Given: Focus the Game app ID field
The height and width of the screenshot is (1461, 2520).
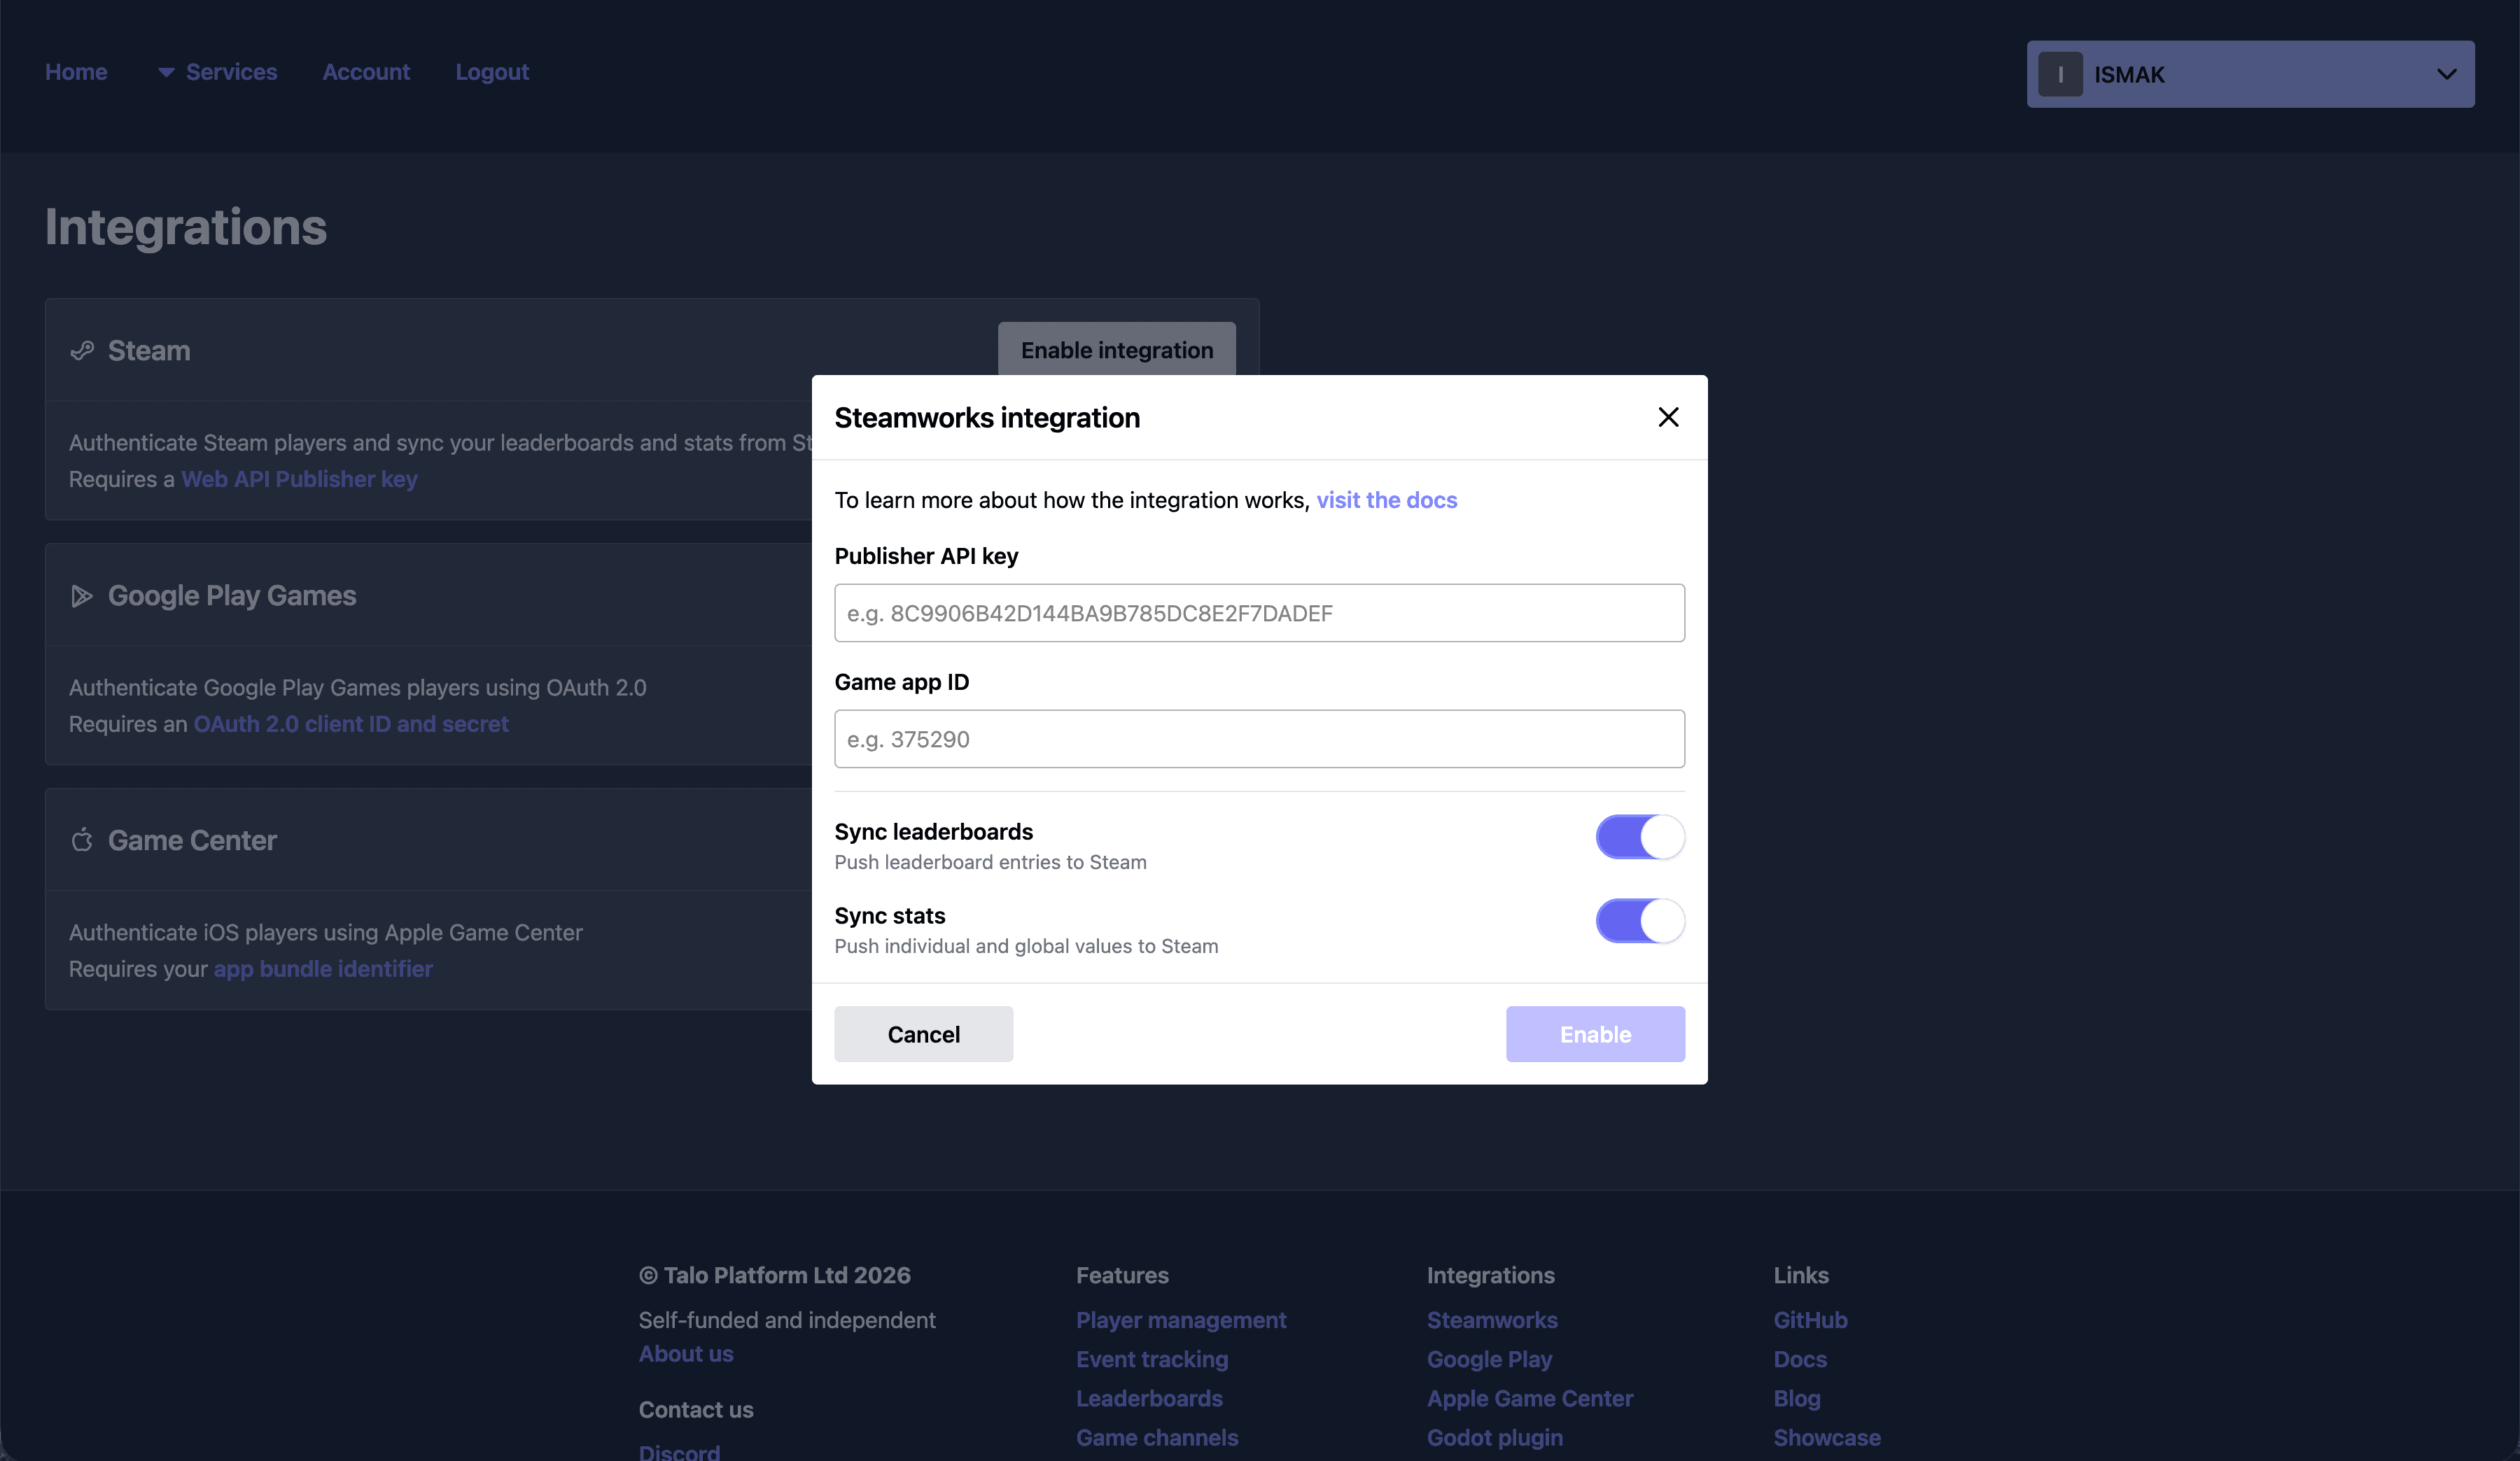Looking at the screenshot, I should [x=1259, y=738].
